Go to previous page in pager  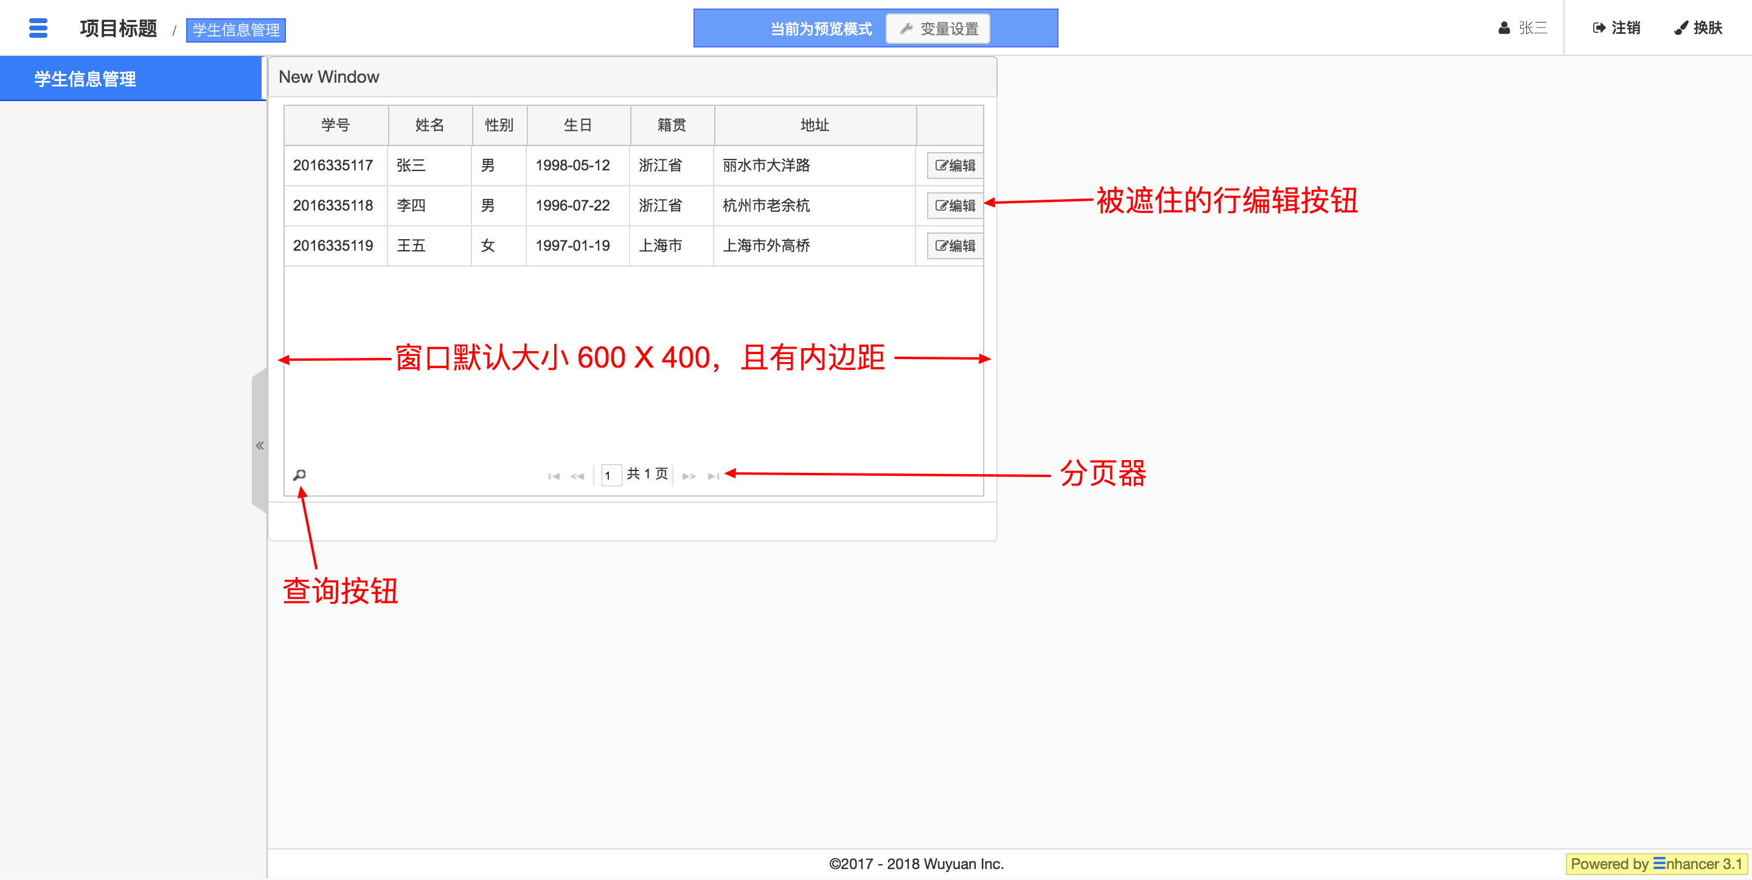[577, 476]
